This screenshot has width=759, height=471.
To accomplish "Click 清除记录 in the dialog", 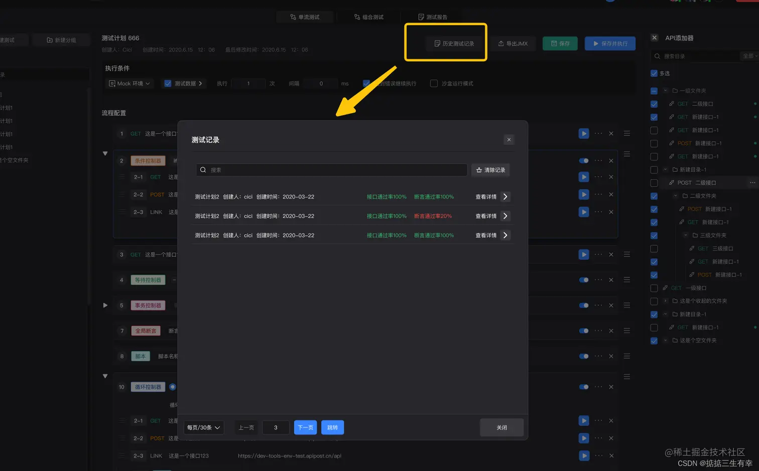I will pos(490,170).
